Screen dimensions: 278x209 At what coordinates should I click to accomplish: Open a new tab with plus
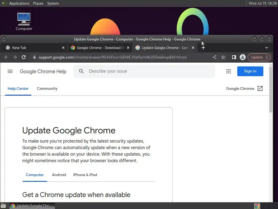tap(203, 48)
